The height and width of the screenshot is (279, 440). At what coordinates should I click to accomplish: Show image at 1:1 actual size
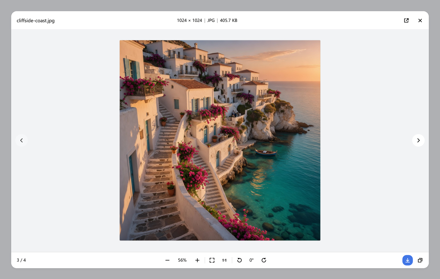pos(224,260)
